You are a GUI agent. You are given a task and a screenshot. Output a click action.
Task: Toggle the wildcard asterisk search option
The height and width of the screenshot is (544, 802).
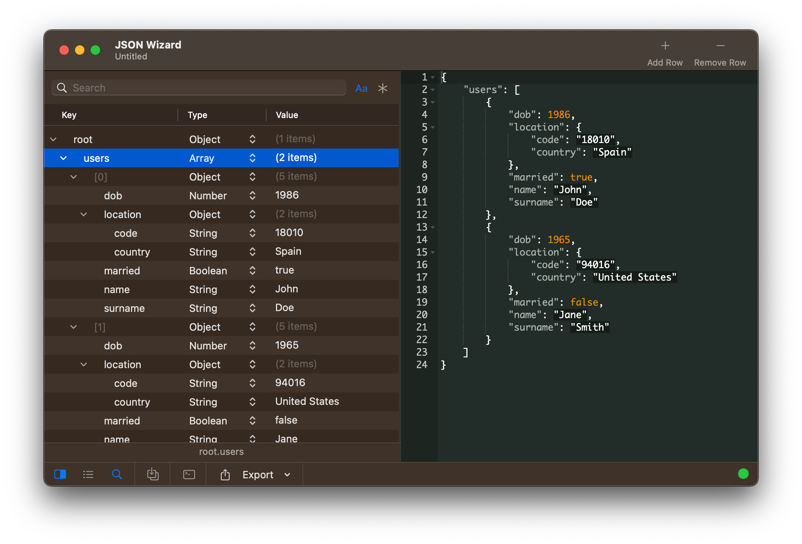383,88
